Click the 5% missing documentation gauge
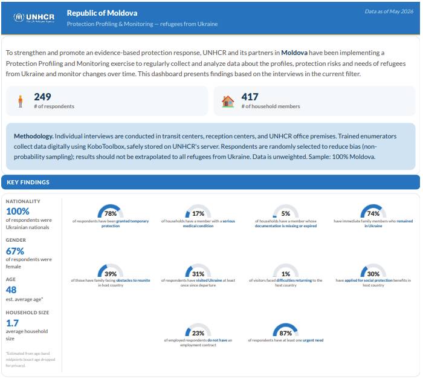423x379 pixels. tap(286, 211)
